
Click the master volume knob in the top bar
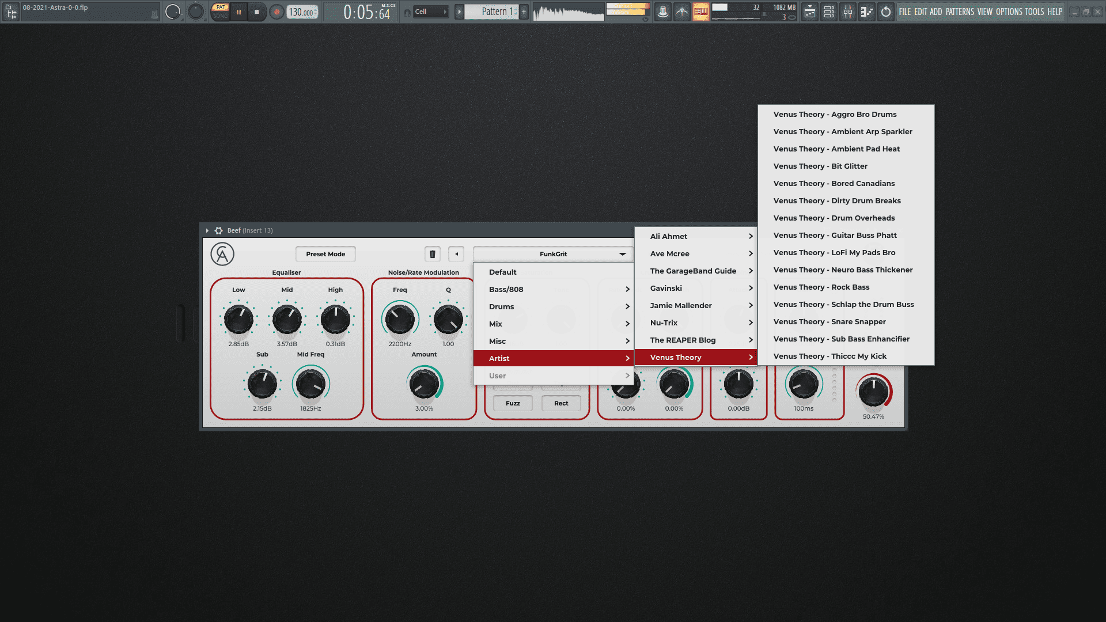pos(173,12)
